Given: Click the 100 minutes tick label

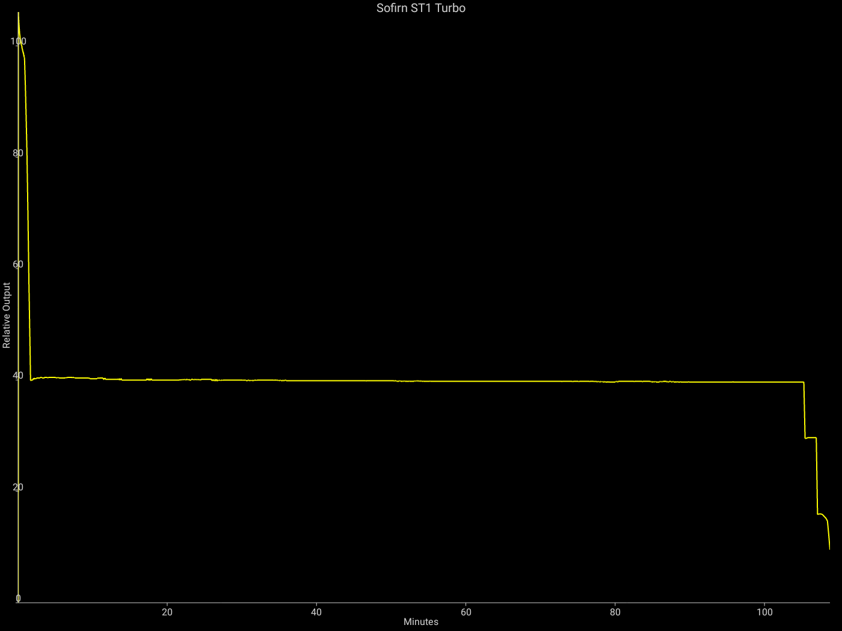Looking at the screenshot, I should [764, 612].
